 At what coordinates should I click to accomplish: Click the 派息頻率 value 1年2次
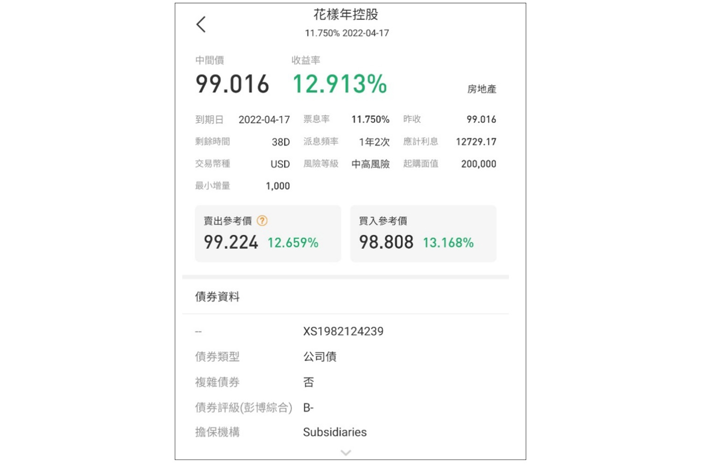click(x=374, y=142)
